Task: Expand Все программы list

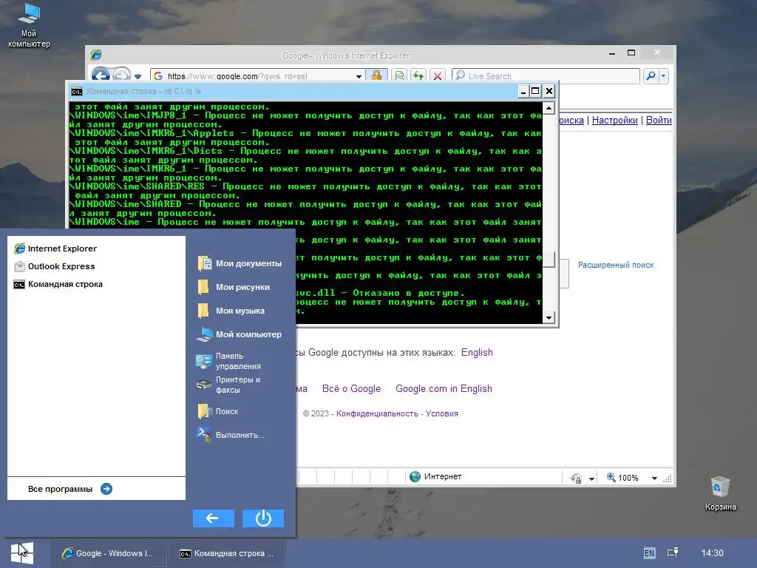Action: pyautogui.click(x=70, y=489)
